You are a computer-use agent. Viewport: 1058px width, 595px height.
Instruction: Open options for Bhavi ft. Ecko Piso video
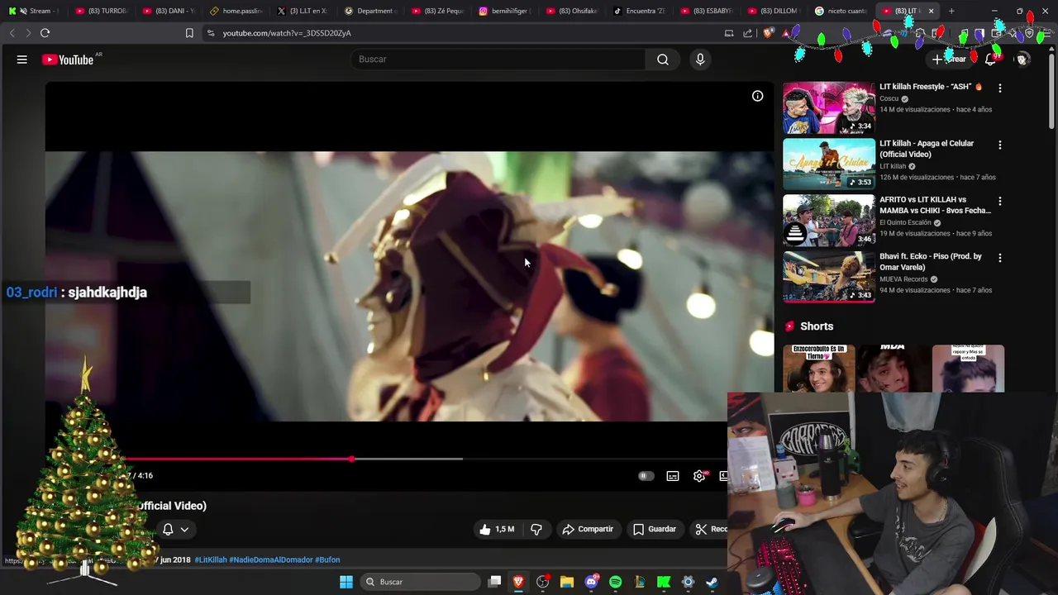pyautogui.click(x=999, y=258)
